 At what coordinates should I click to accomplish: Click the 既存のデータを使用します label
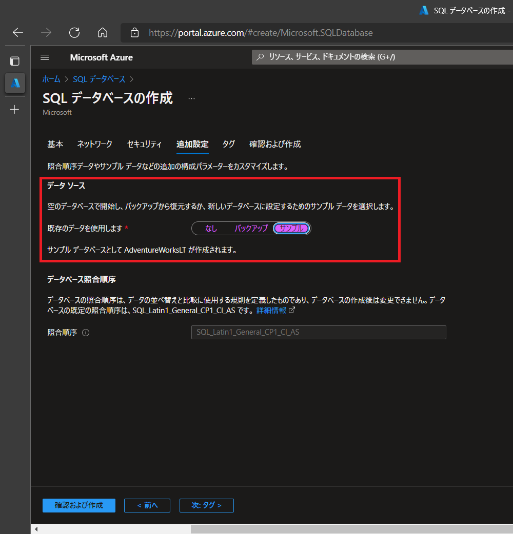coord(85,228)
